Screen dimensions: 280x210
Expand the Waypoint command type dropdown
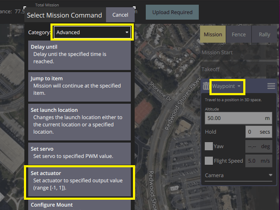pyautogui.click(x=227, y=86)
